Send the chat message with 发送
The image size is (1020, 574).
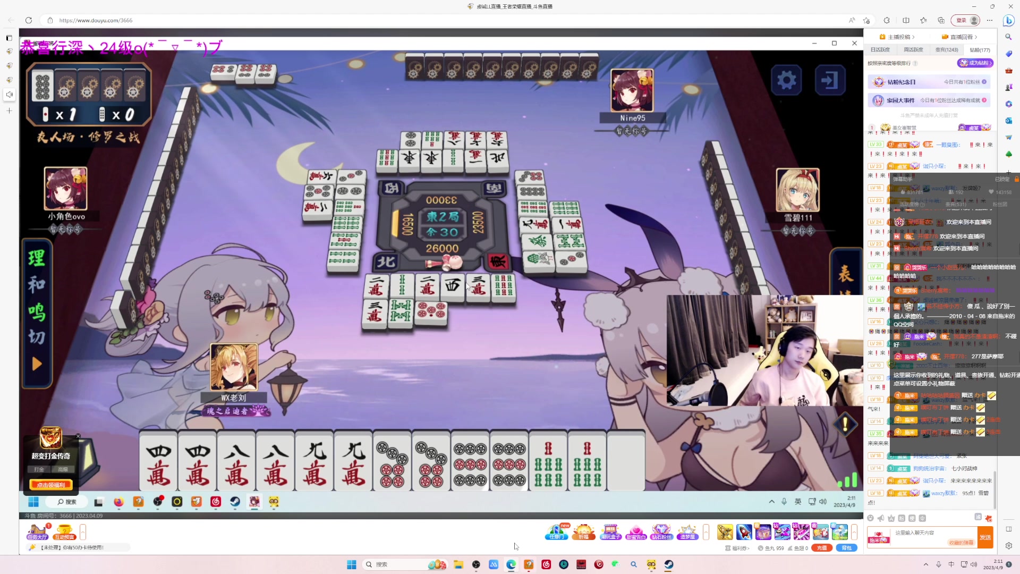click(x=985, y=537)
